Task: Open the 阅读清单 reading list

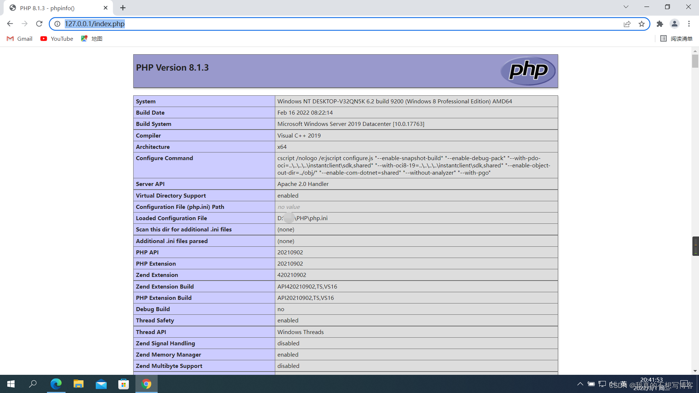Action: [676, 39]
